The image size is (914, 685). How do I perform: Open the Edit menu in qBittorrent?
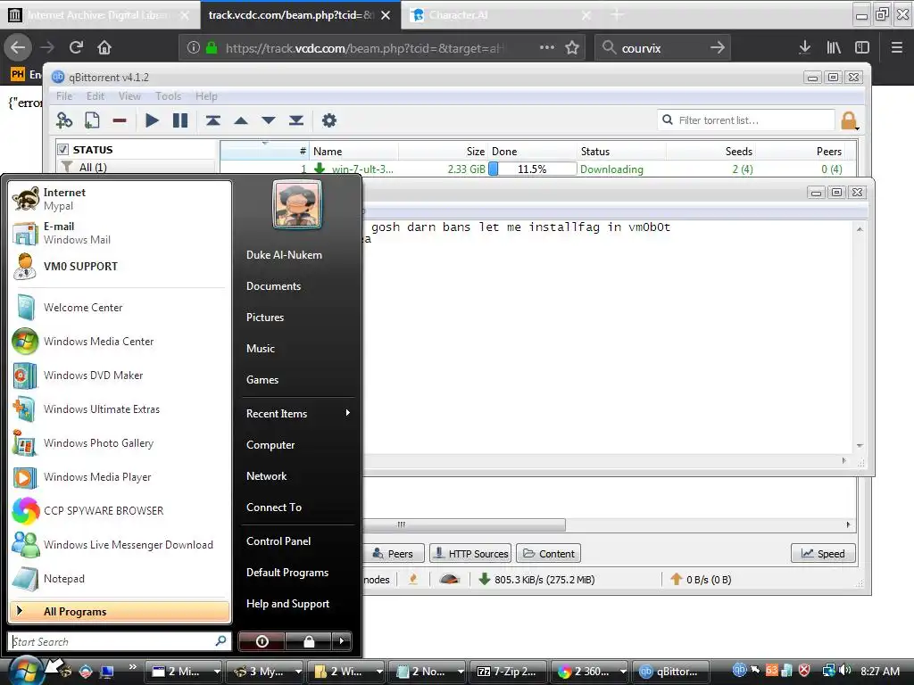coord(95,96)
